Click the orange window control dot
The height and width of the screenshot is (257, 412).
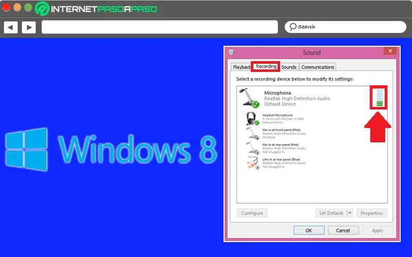pyautogui.click(x=18, y=7)
